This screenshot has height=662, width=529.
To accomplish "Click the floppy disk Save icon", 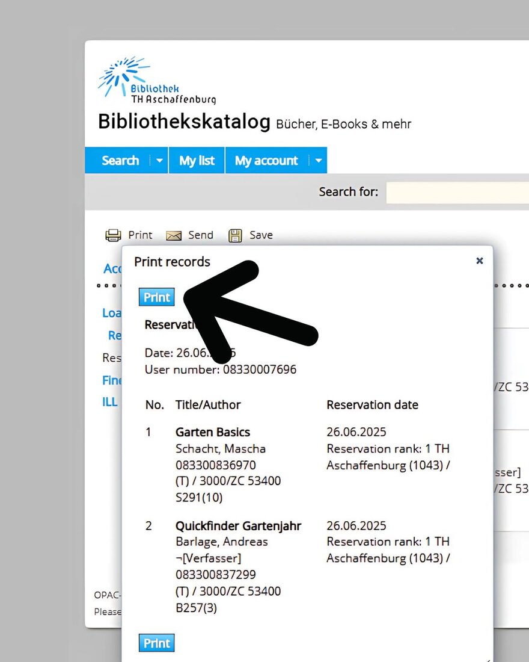I will pos(235,235).
